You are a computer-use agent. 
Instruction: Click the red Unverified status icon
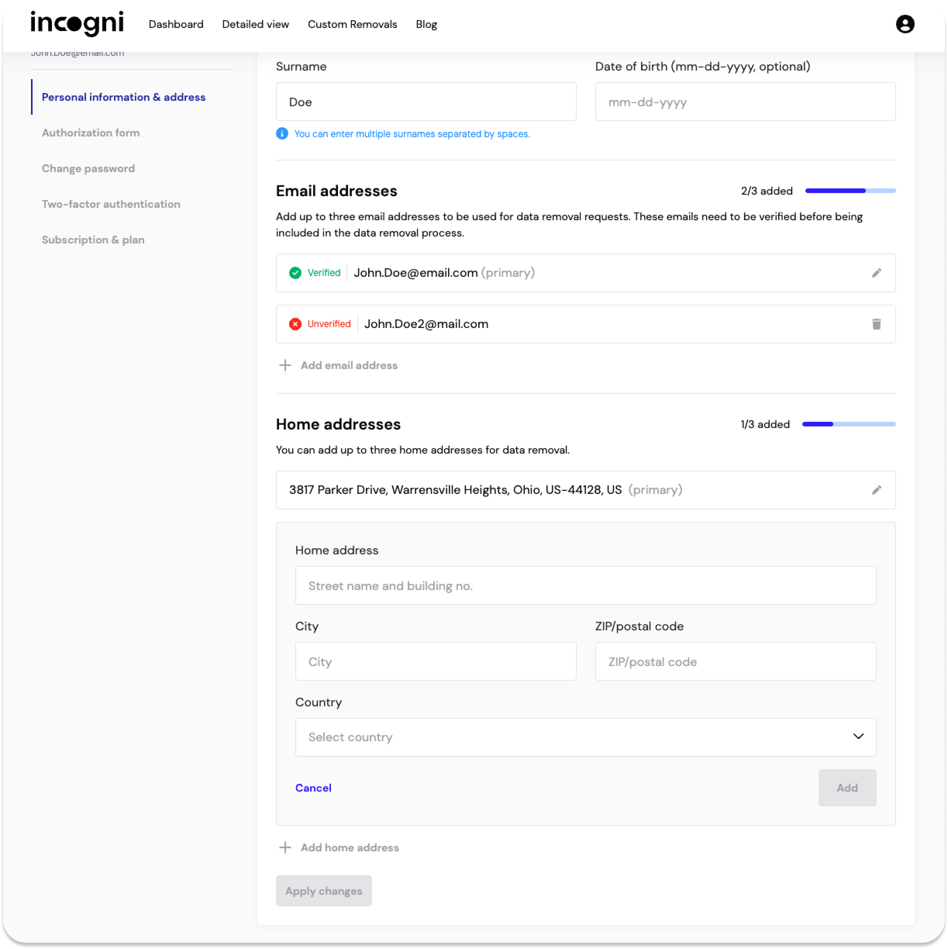click(x=295, y=324)
